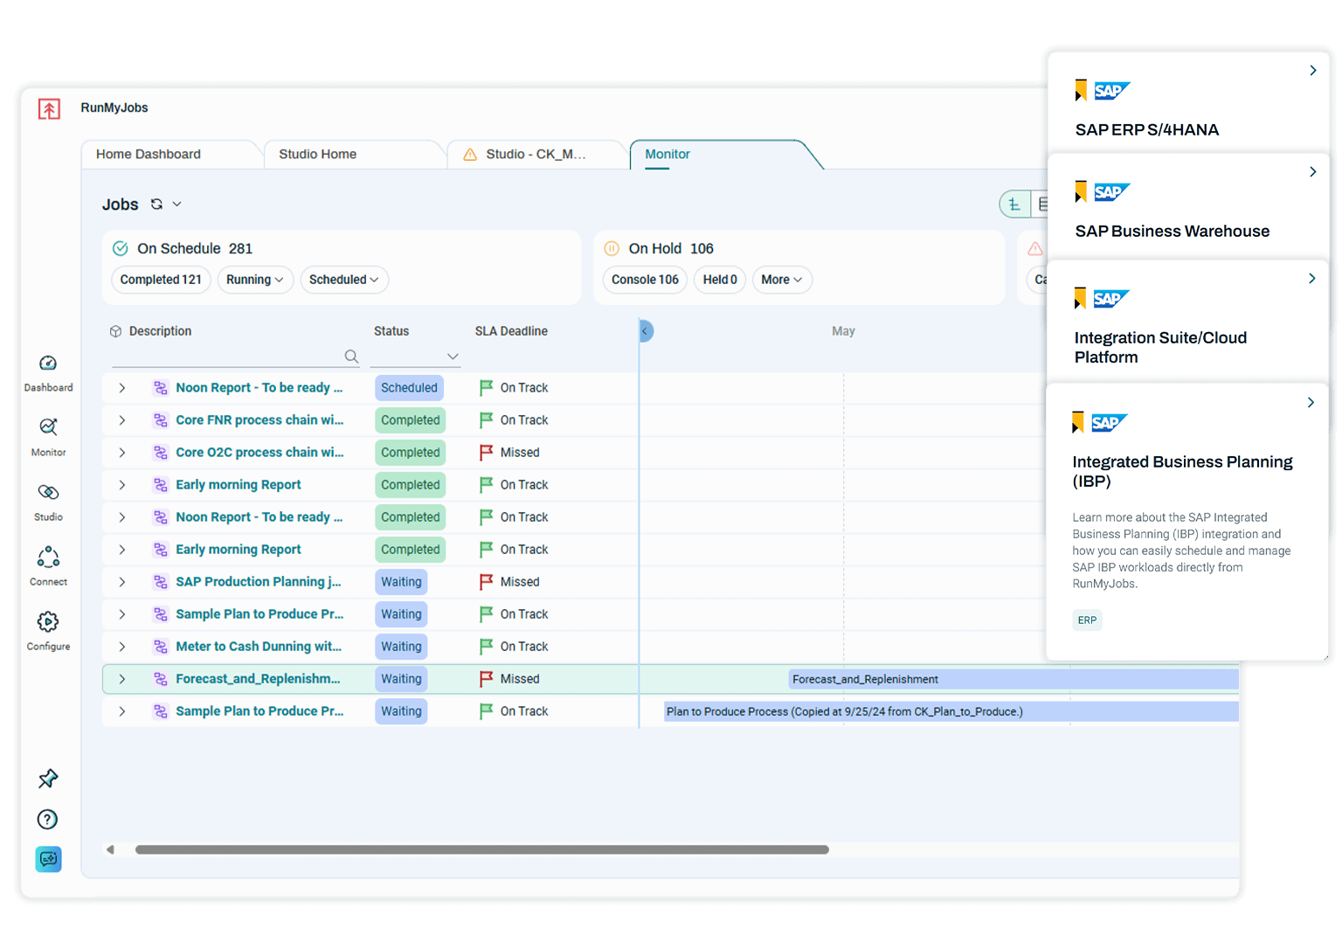Switch to the Home Dashboard tab
Viewport: 1342px width, 942px height.
click(149, 154)
